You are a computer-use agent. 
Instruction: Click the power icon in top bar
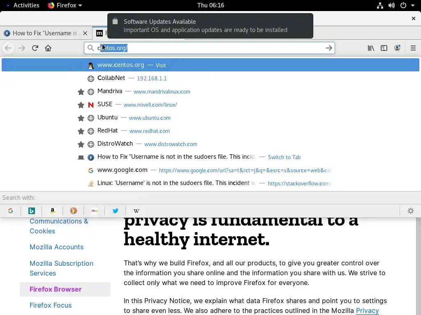pos(403,5)
